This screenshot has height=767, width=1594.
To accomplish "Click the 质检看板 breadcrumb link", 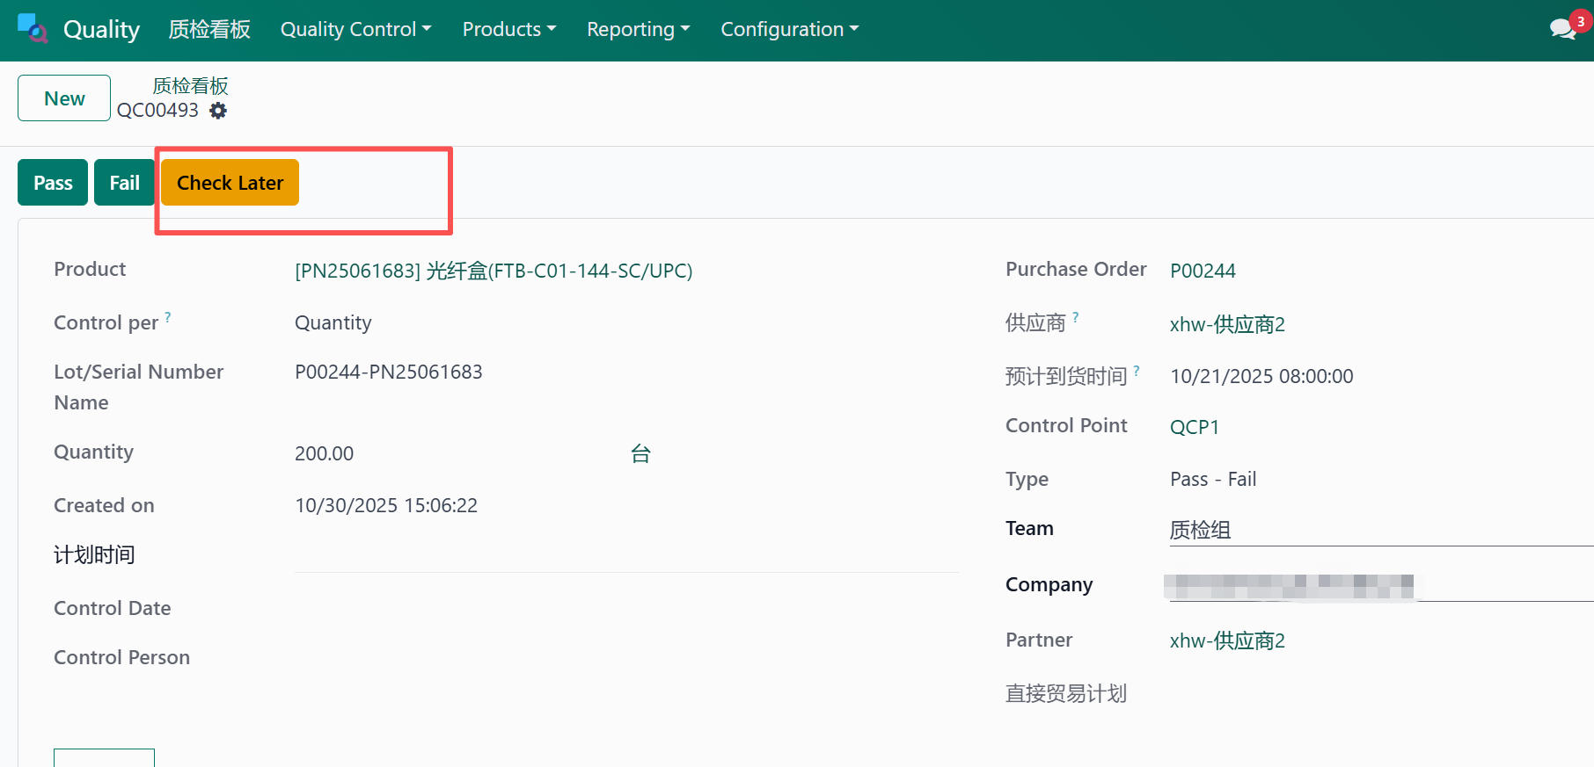I will [190, 86].
